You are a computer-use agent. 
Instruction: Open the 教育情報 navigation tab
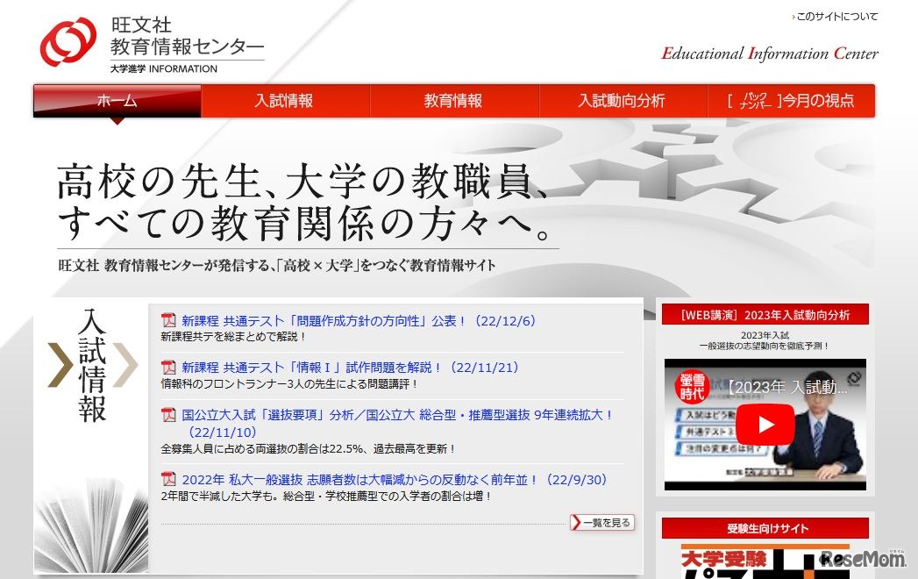click(x=453, y=101)
